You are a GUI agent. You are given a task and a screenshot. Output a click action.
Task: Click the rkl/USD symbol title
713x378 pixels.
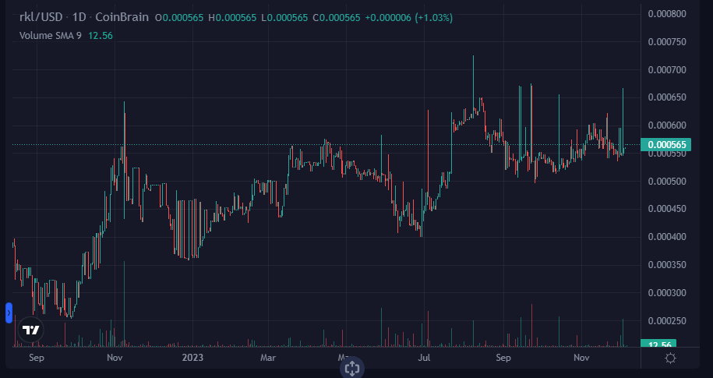point(41,18)
